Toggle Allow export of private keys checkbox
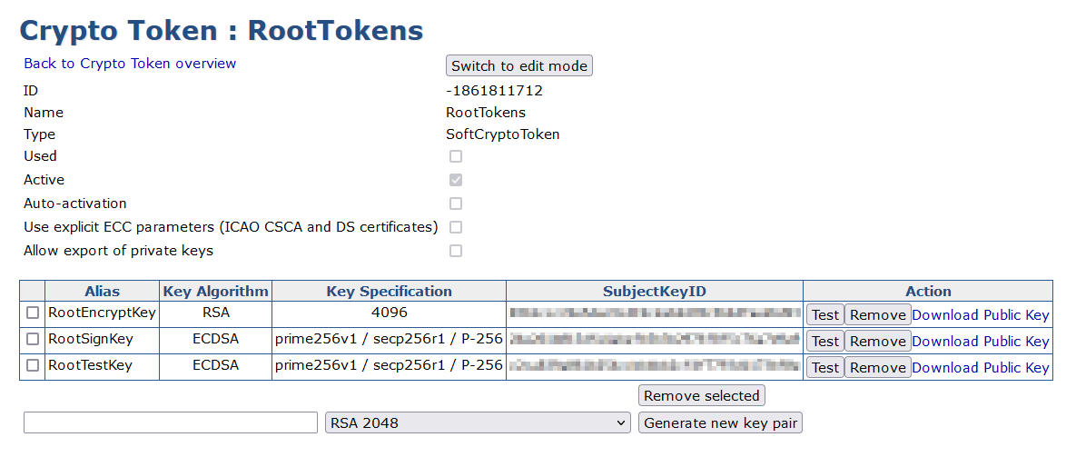This screenshot has width=1076, height=457. [456, 251]
